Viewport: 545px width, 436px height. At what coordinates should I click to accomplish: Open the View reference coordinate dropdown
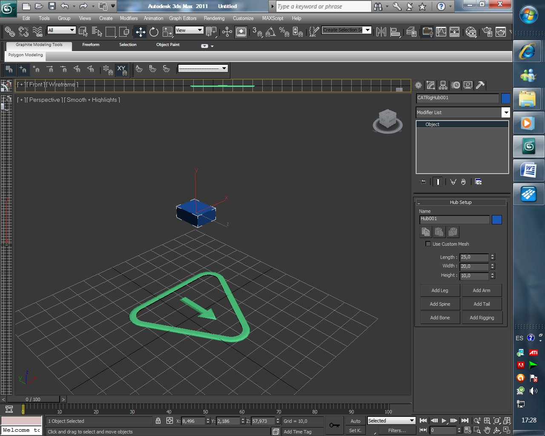click(x=189, y=30)
